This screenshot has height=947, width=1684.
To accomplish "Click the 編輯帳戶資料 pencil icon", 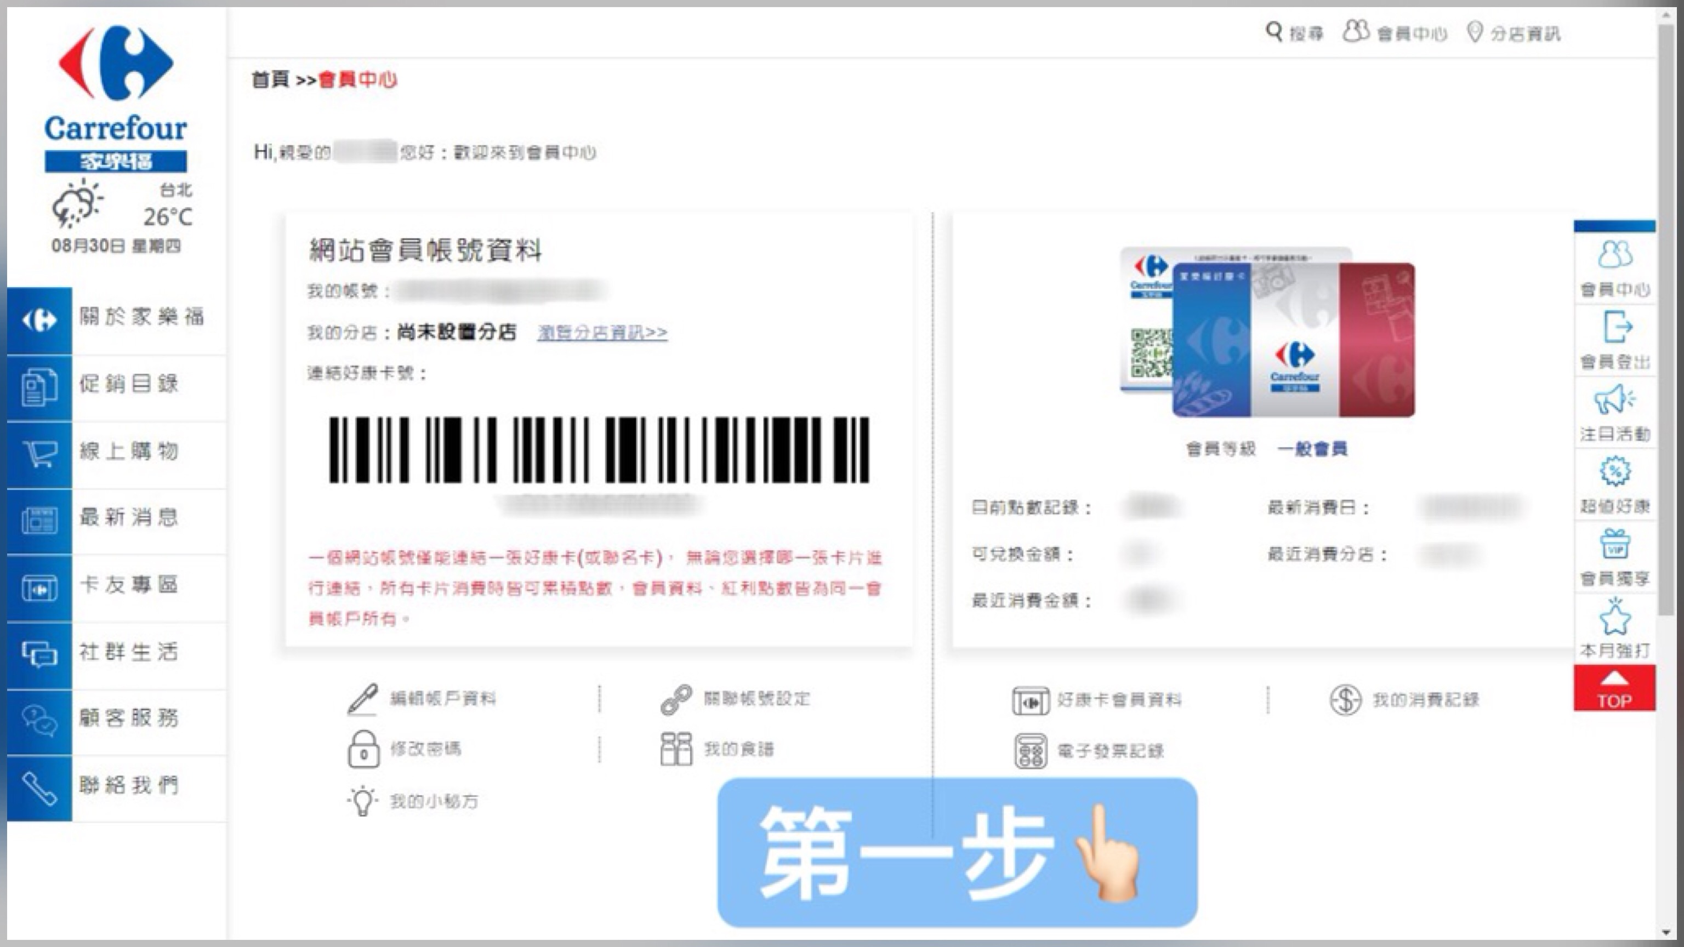I will (362, 699).
